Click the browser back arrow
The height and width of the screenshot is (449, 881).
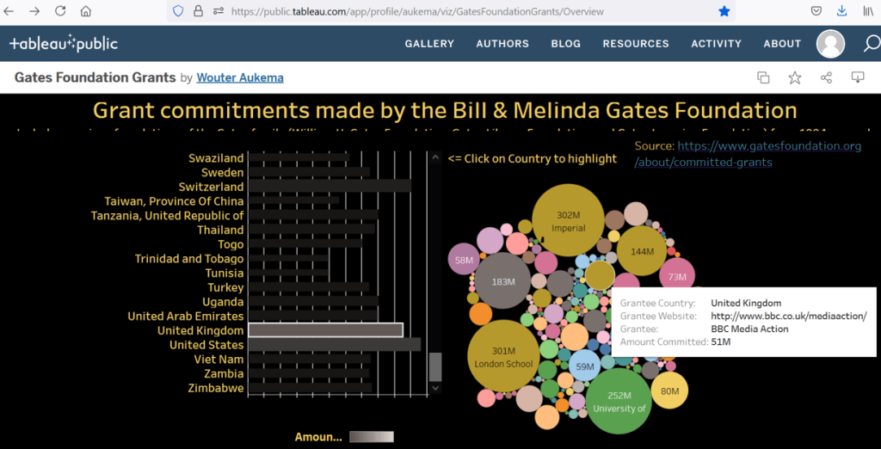coord(10,11)
